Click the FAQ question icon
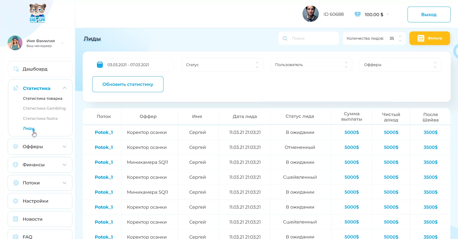 [x=16, y=236]
